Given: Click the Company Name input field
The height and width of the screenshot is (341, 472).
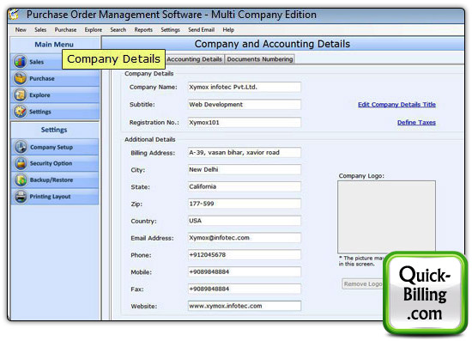Looking at the screenshot, I should [x=244, y=87].
